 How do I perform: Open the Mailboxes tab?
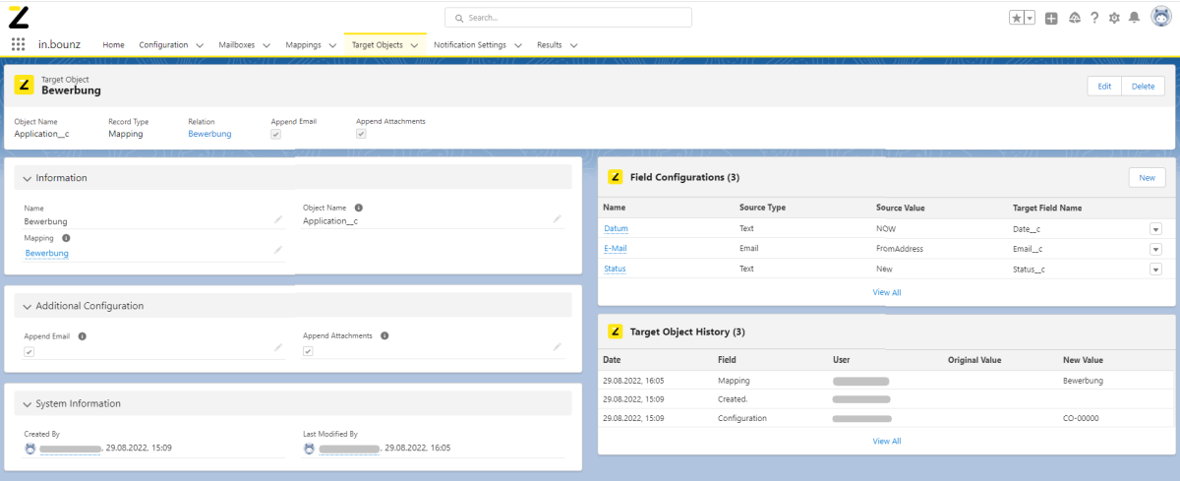point(236,45)
